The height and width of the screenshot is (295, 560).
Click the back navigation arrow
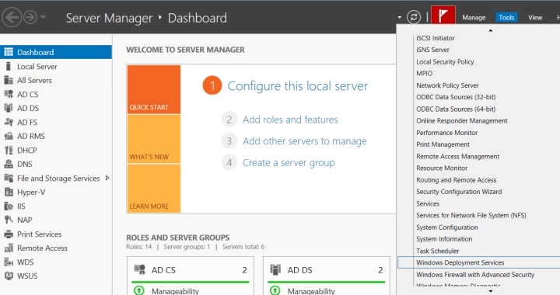(12, 17)
